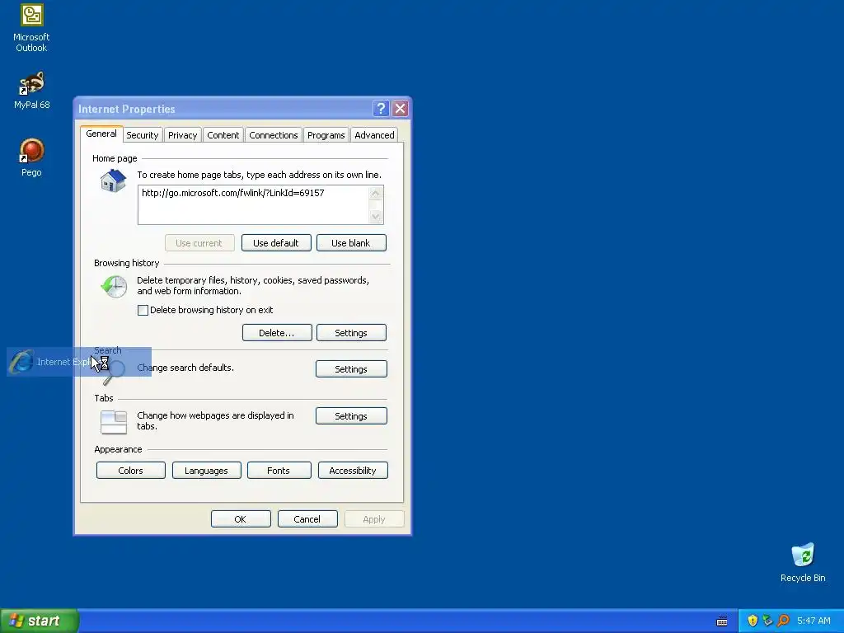This screenshot has height=633, width=844.
Task: Click the Internet Explorer icon being dragged
Action: pos(22,361)
